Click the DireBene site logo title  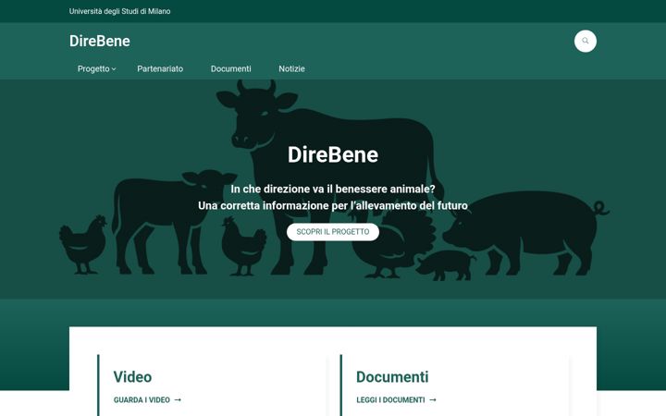point(99,42)
